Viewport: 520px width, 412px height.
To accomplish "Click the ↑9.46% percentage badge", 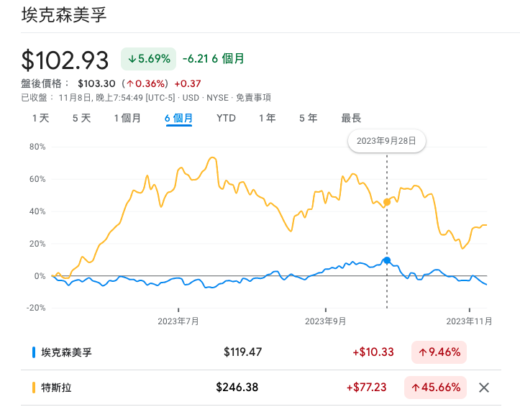I will 439,352.
